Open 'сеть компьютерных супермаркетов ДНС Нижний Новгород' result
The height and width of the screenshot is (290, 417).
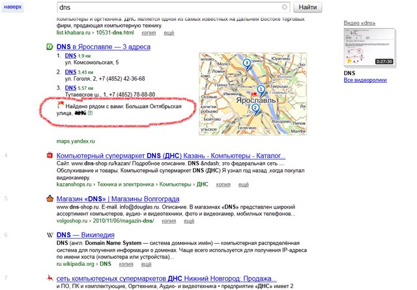(167, 278)
